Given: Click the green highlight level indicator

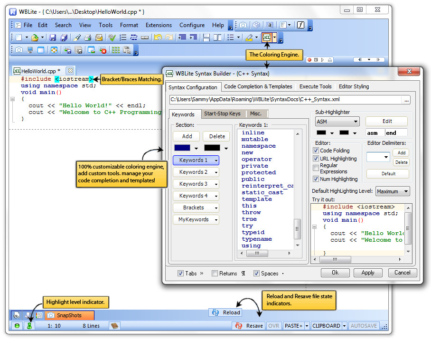Looking at the screenshot, I should coord(29,326).
